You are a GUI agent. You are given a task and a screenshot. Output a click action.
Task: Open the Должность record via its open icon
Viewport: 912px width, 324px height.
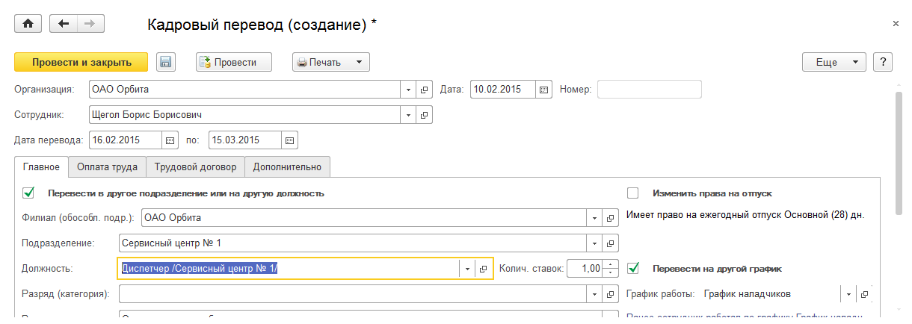pos(483,269)
